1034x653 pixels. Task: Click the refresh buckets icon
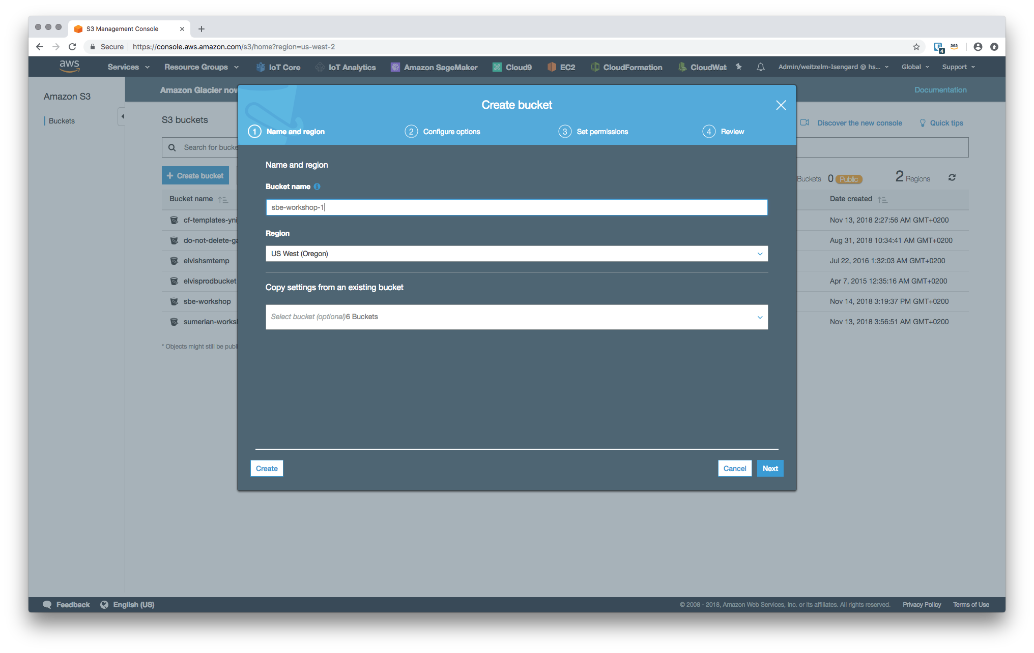(952, 177)
